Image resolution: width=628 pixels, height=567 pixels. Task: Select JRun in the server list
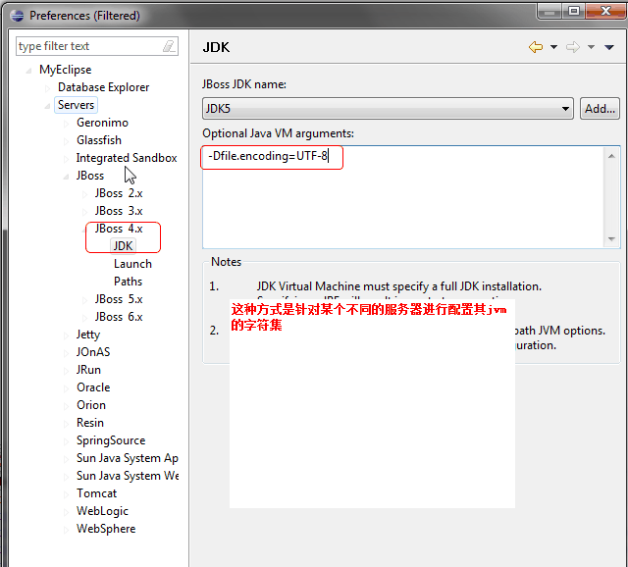pyautogui.click(x=88, y=370)
